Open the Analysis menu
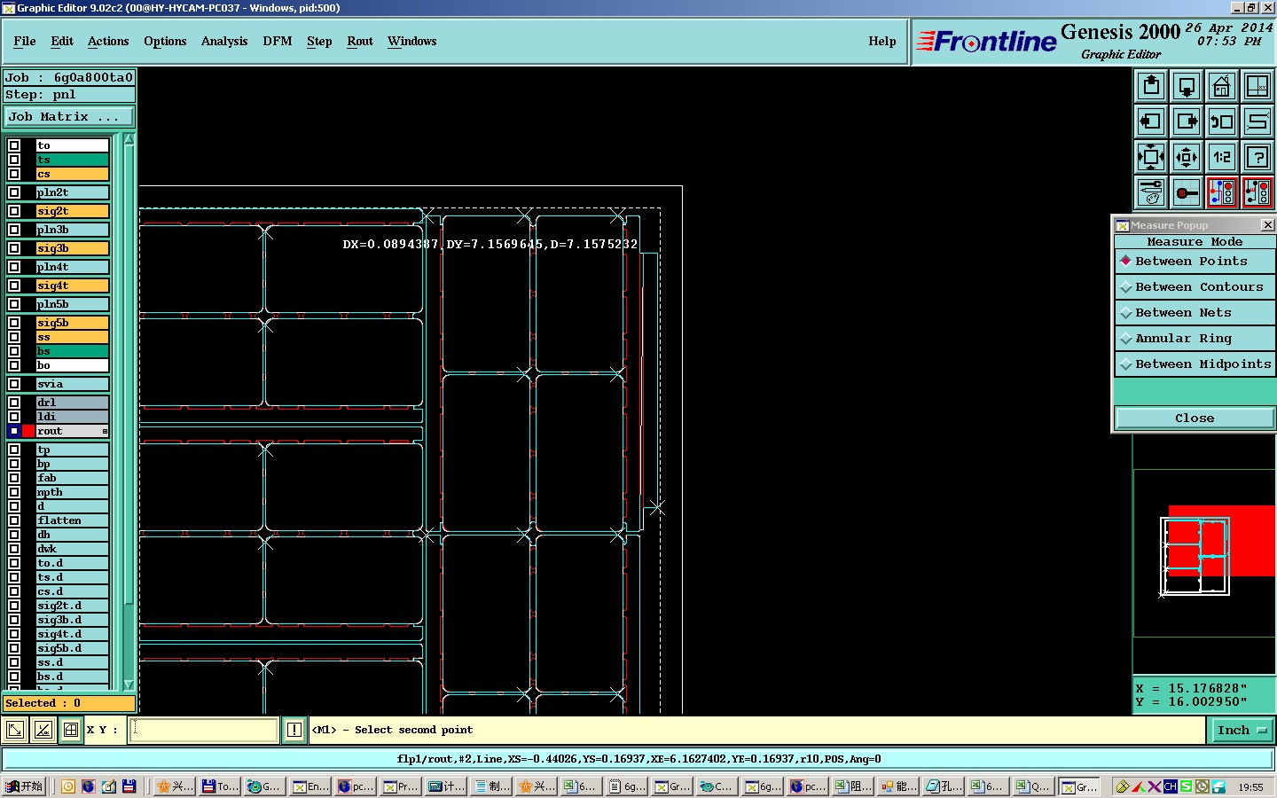 pyautogui.click(x=224, y=41)
